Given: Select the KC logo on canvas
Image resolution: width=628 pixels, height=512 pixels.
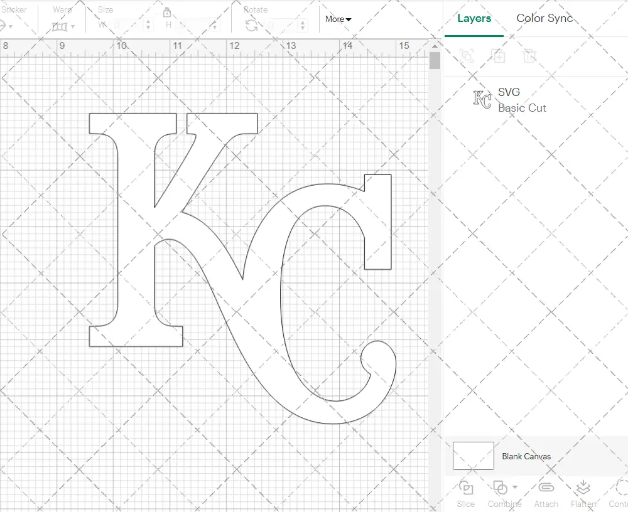Looking at the screenshot, I should (x=242, y=268).
